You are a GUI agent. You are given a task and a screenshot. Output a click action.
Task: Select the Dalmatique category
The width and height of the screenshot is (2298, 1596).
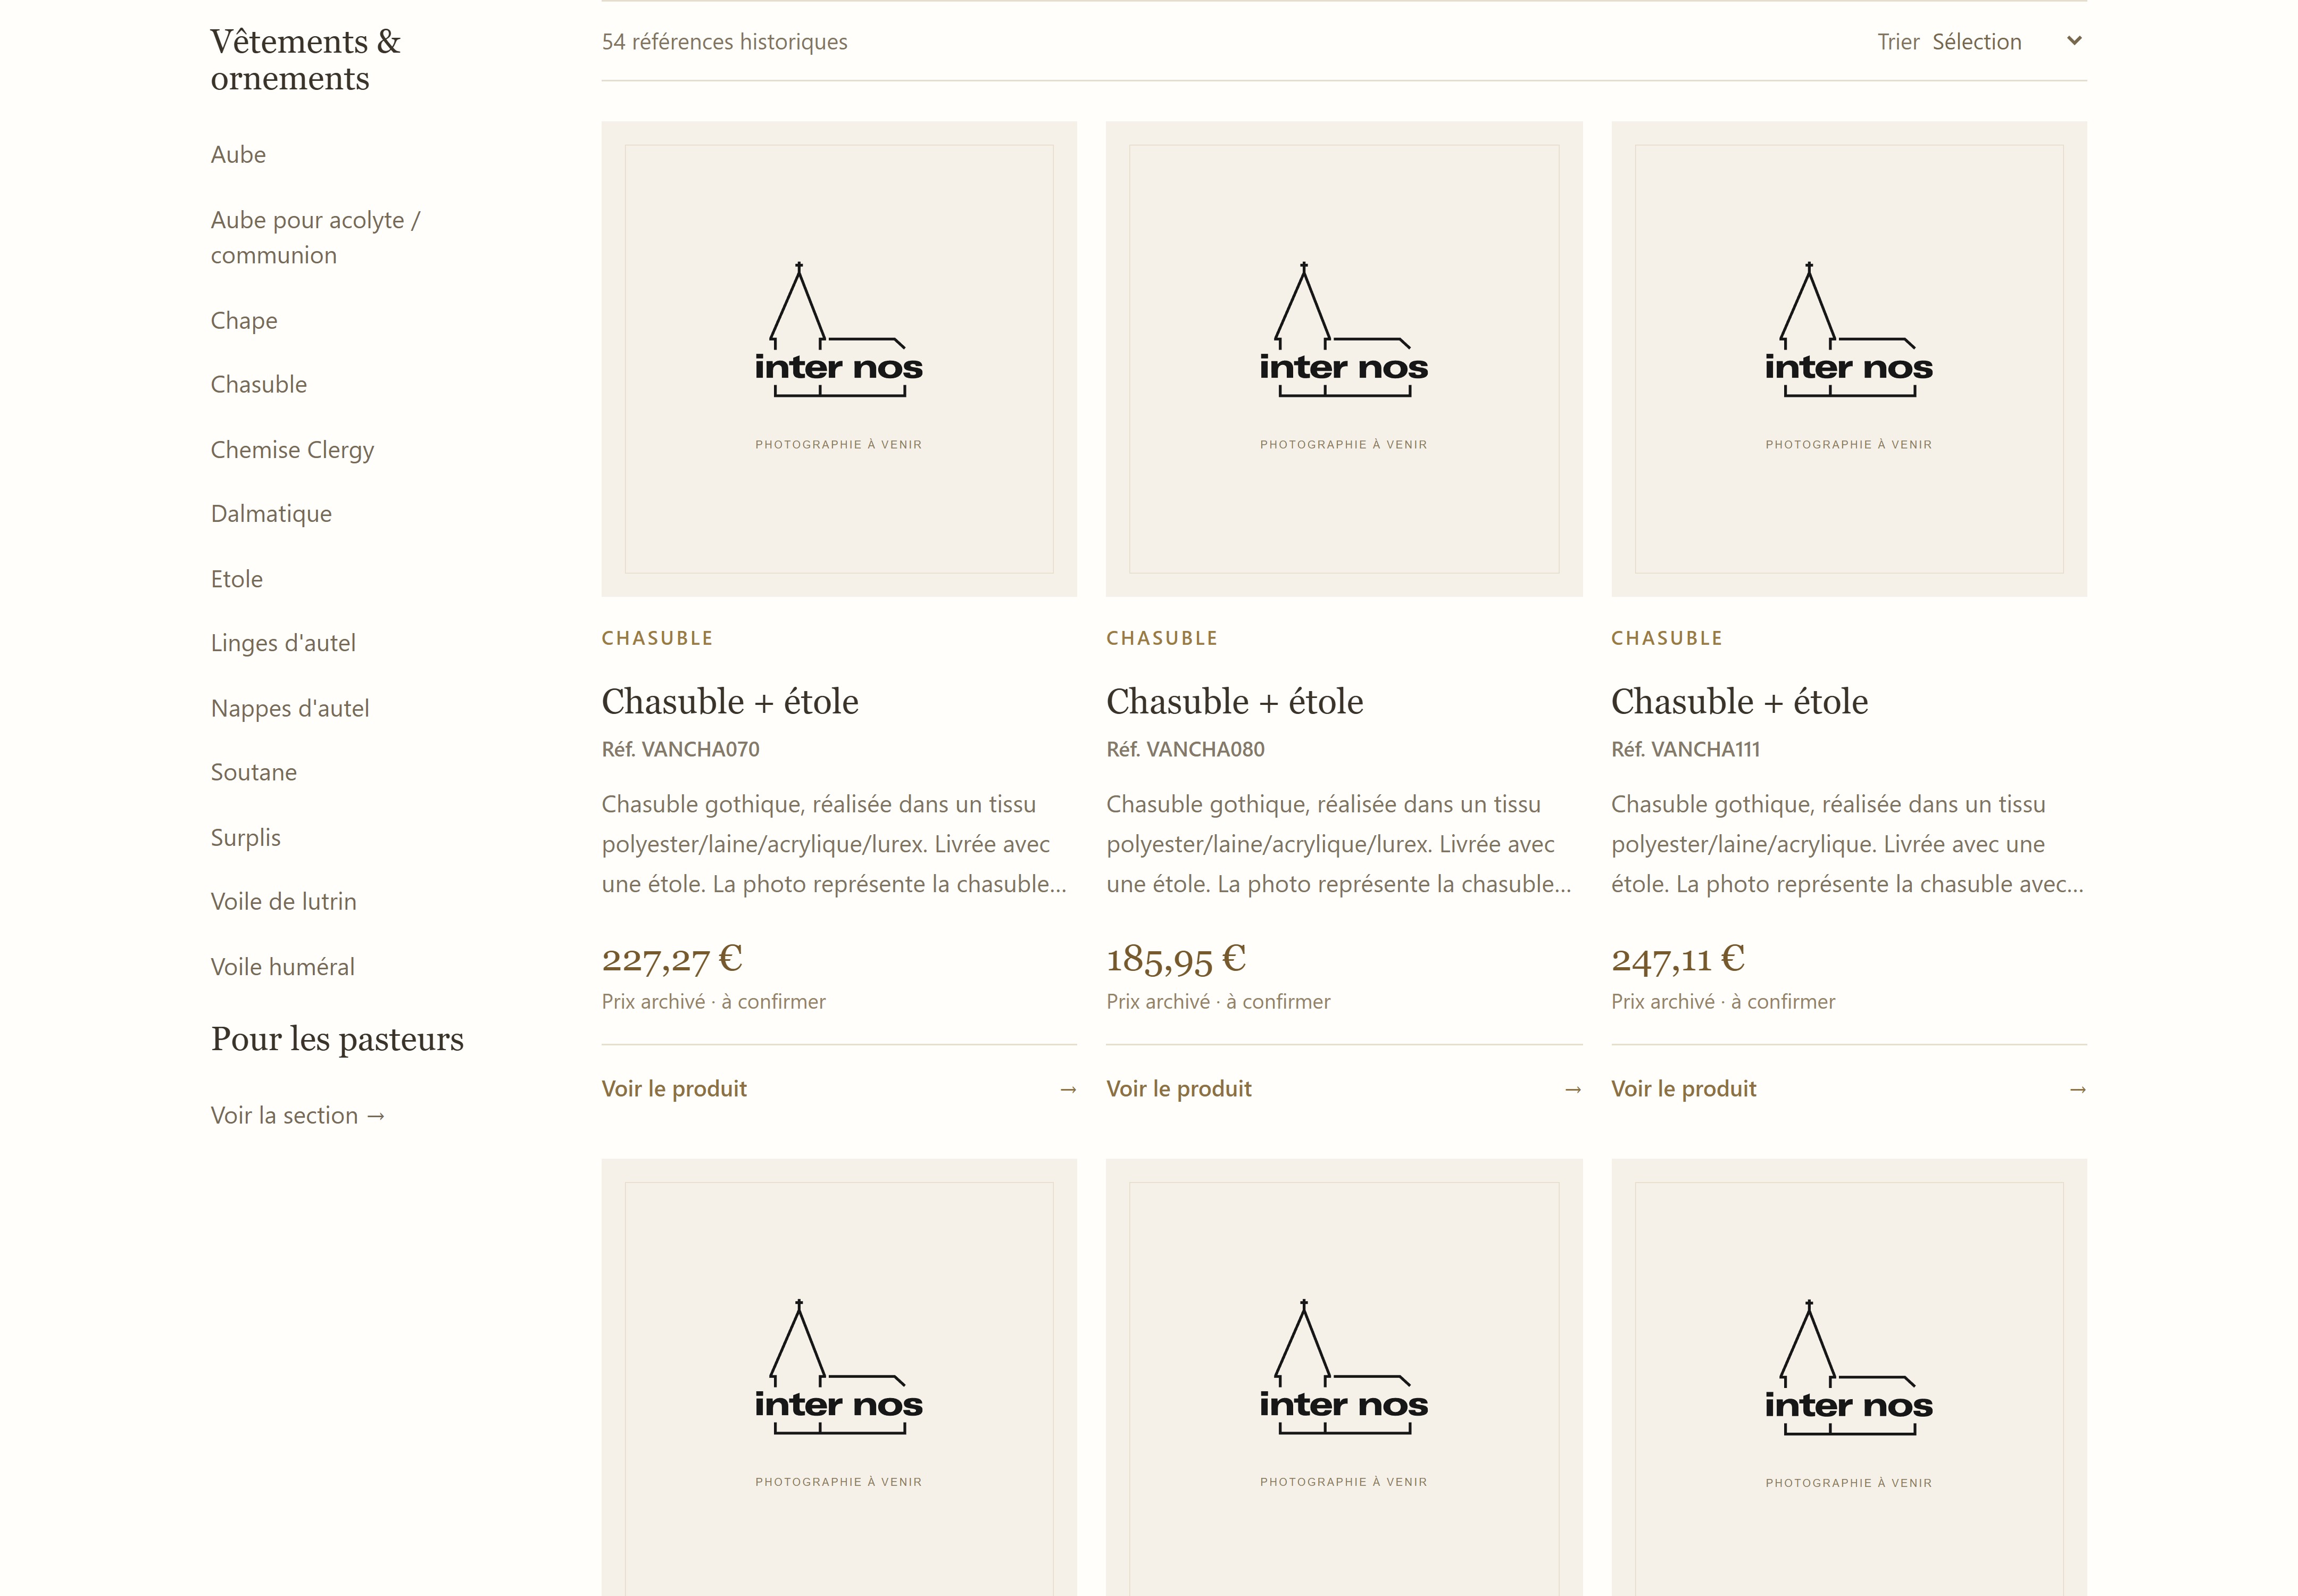[271, 514]
